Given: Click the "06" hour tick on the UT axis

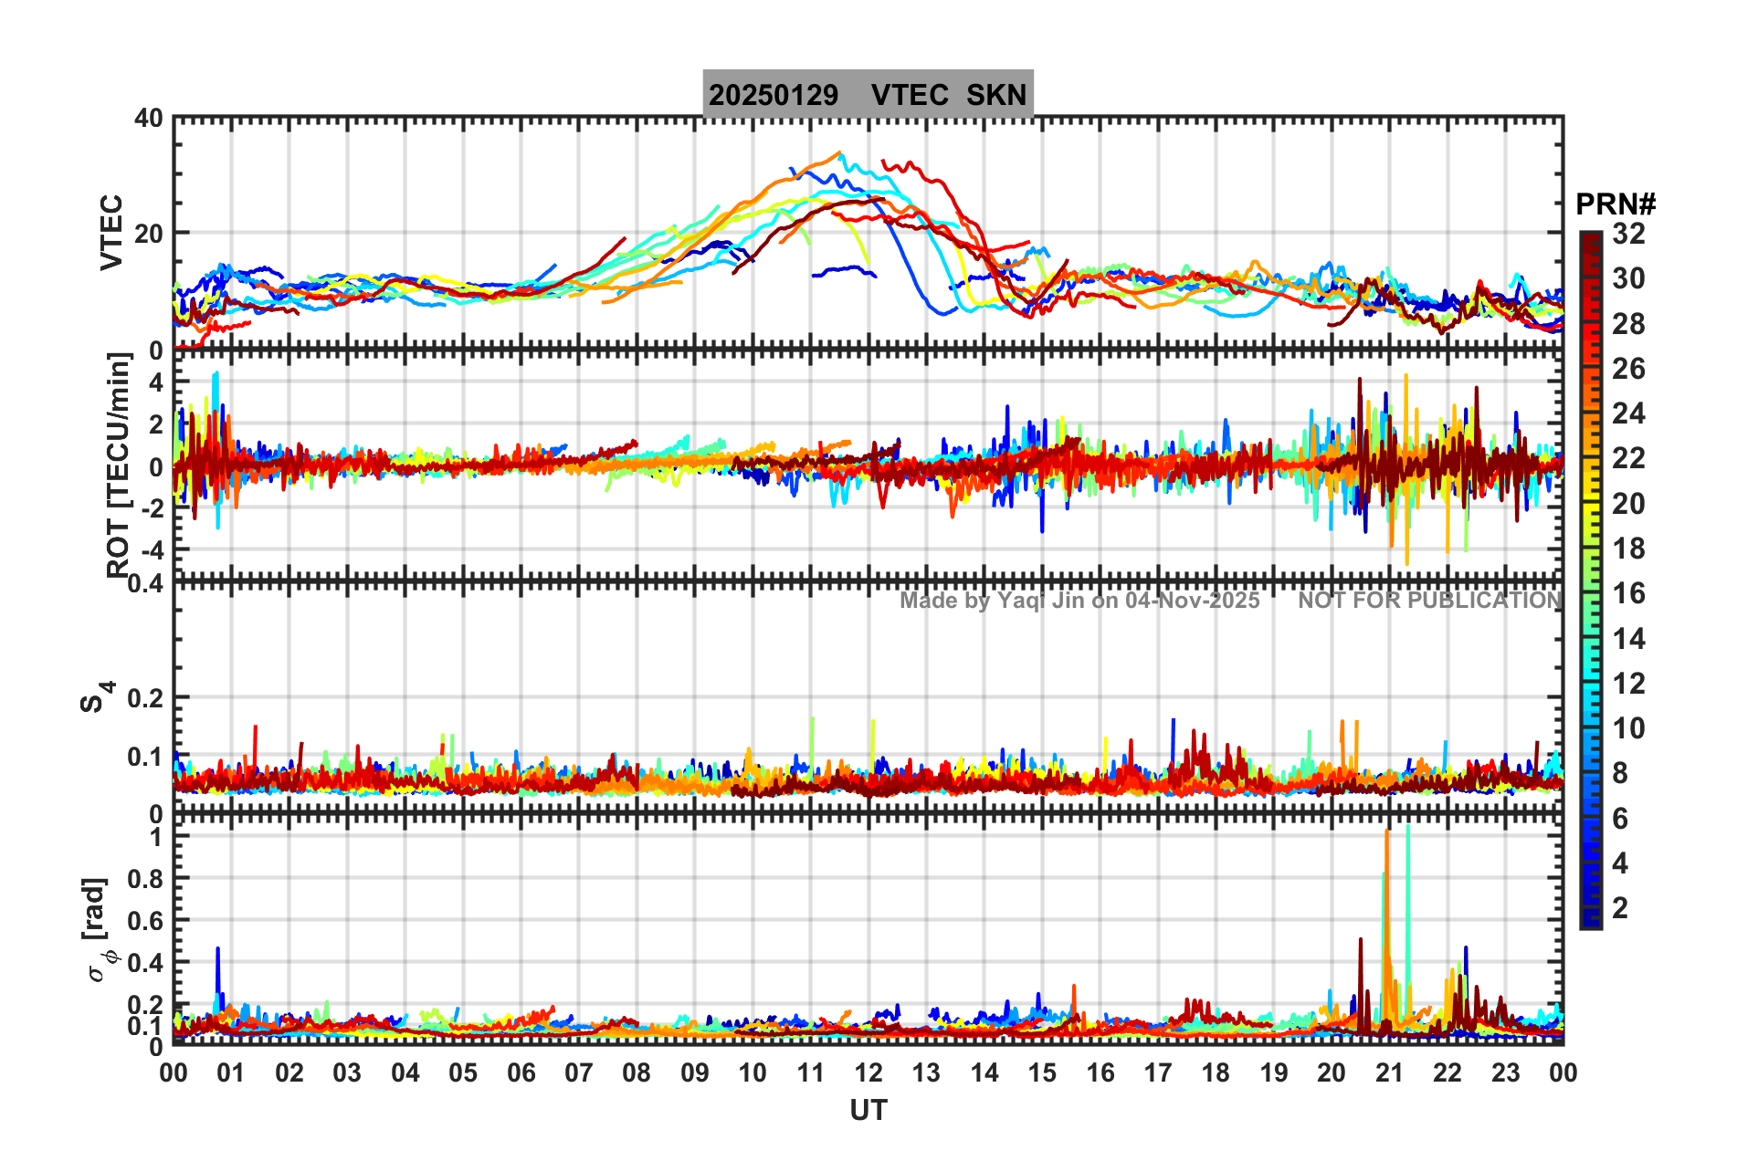Looking at the screenshot, I should [x=521, y=1072].
